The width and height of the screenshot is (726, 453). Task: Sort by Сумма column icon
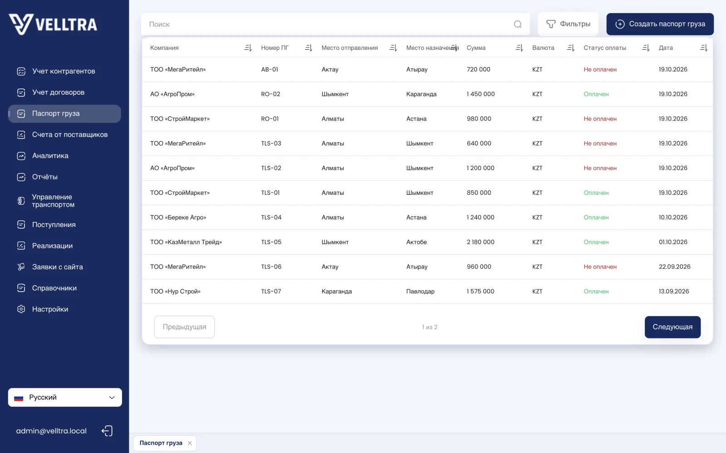520,48
